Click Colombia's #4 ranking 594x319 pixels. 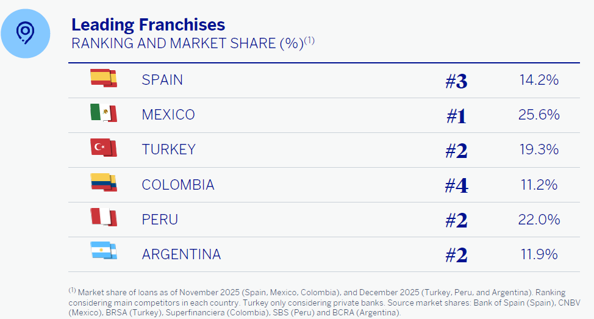456,185
